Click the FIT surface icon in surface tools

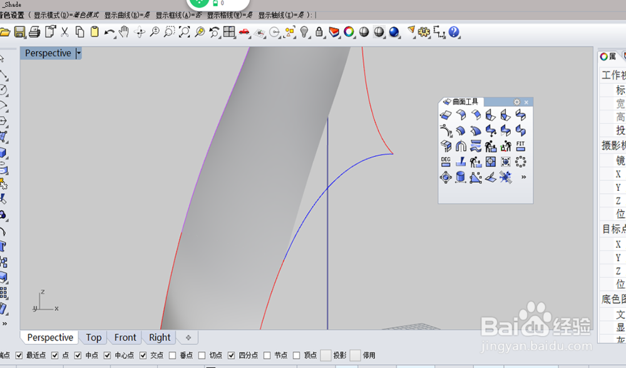520,146
